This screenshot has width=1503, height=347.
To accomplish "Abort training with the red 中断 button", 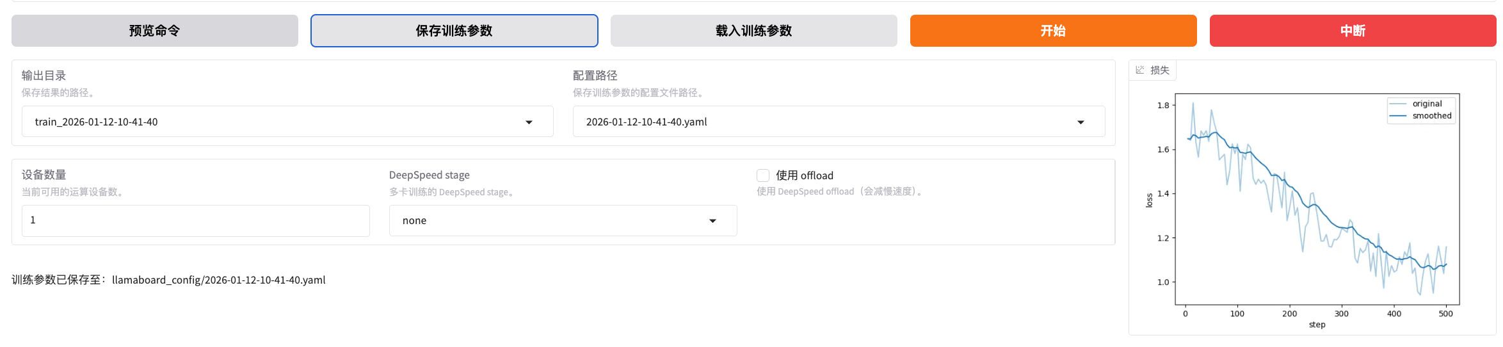I will click(1353, 31).
